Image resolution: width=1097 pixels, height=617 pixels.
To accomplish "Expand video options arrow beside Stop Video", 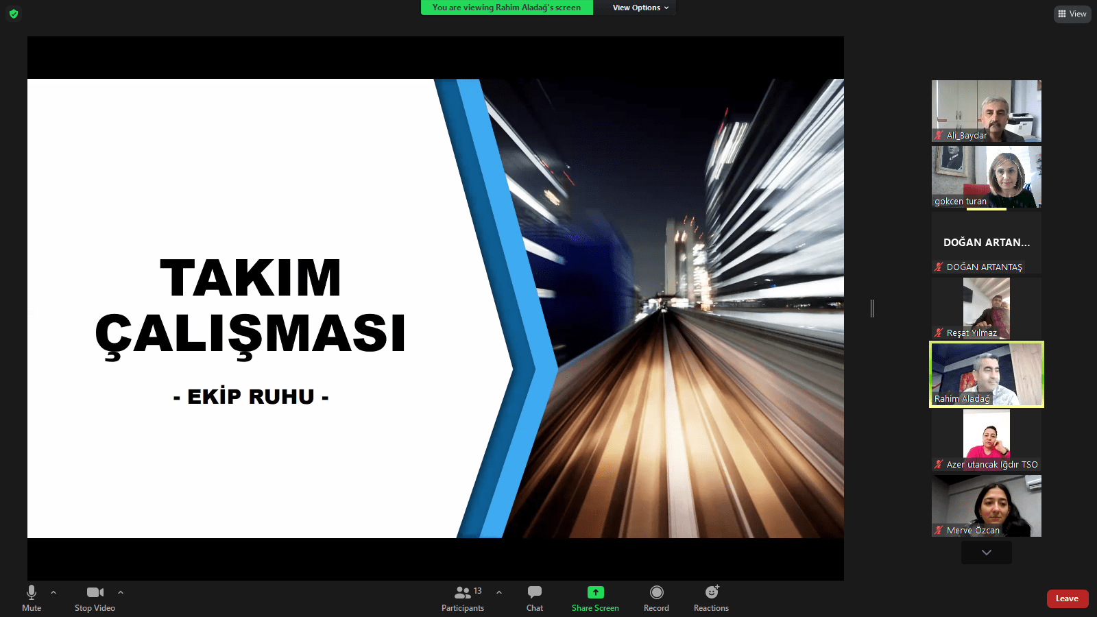I will (121, 592).
